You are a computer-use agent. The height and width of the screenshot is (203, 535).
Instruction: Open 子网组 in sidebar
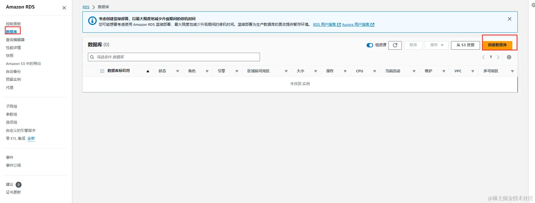(x=12, y=106)
